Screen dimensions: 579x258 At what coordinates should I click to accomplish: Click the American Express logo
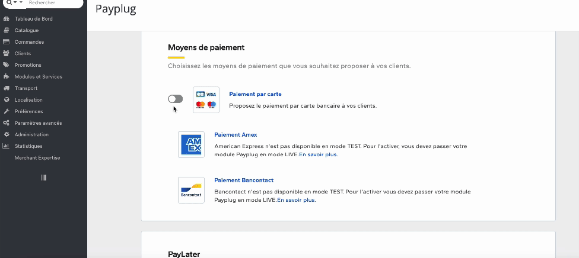(x=191, y=144)
